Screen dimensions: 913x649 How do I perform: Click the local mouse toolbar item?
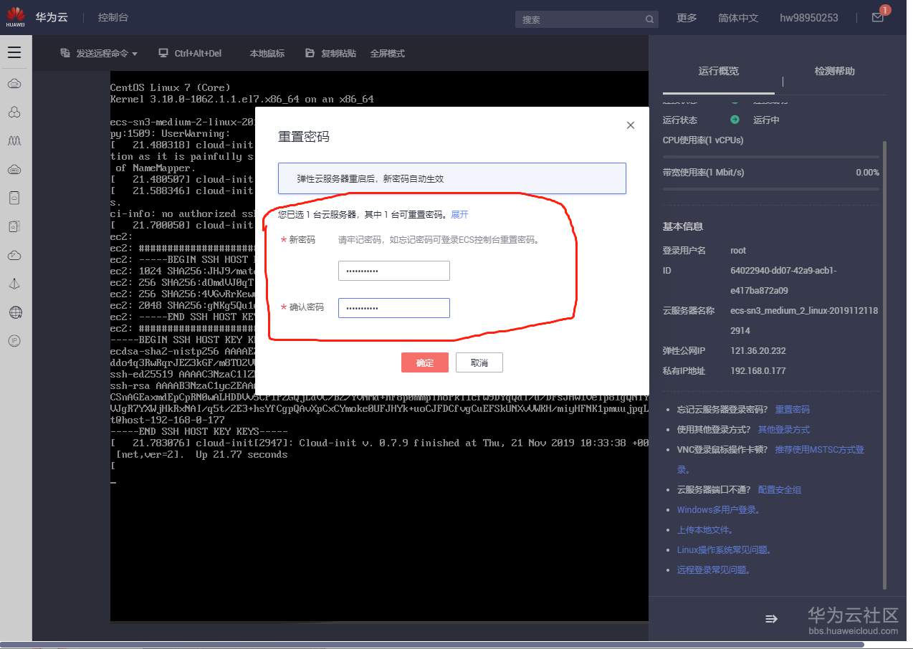(267, 54)
